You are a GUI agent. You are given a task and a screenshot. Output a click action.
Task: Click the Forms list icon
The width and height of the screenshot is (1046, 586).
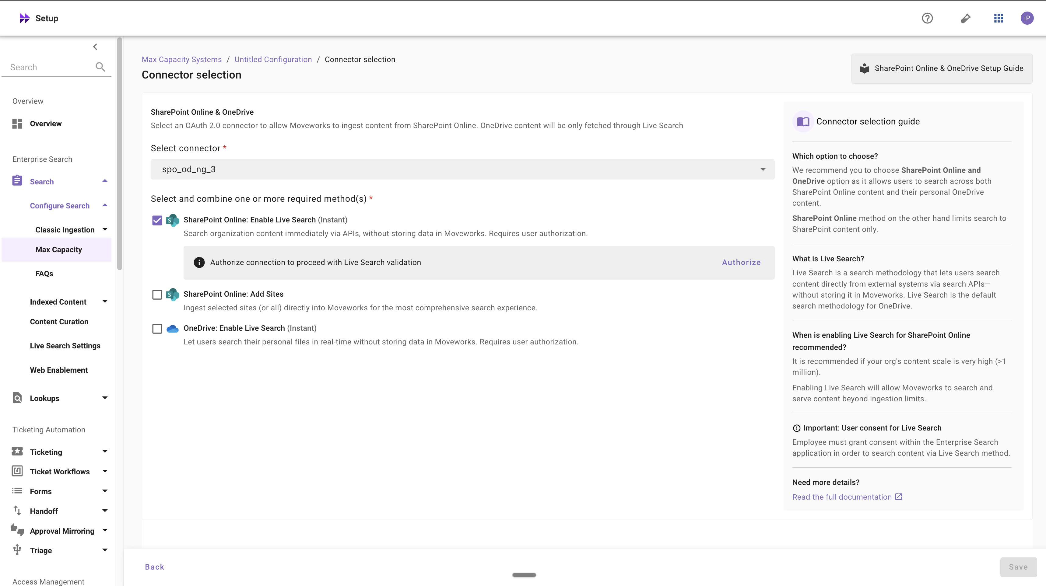(17, 491)
